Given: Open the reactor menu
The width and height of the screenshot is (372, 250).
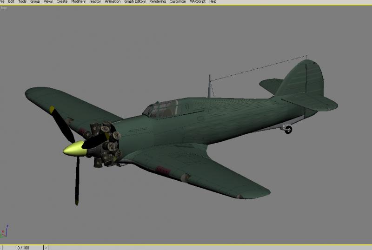Looking at the screenshot, I should coord(95,1).
